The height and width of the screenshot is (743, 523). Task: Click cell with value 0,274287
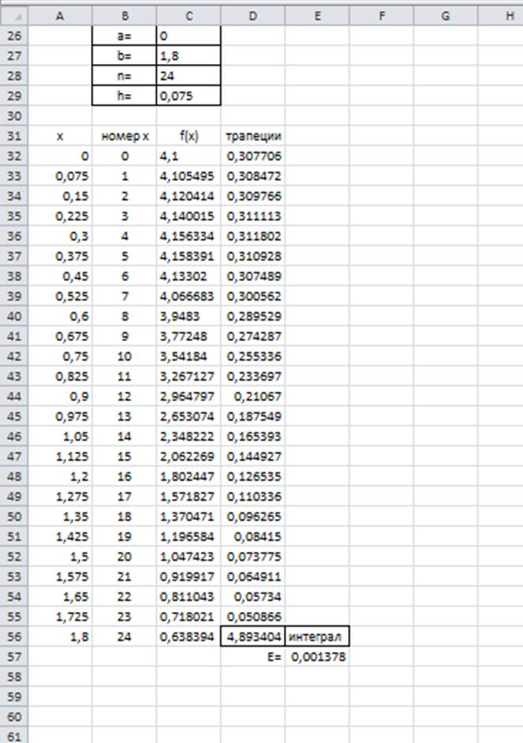tap(252, 336)
